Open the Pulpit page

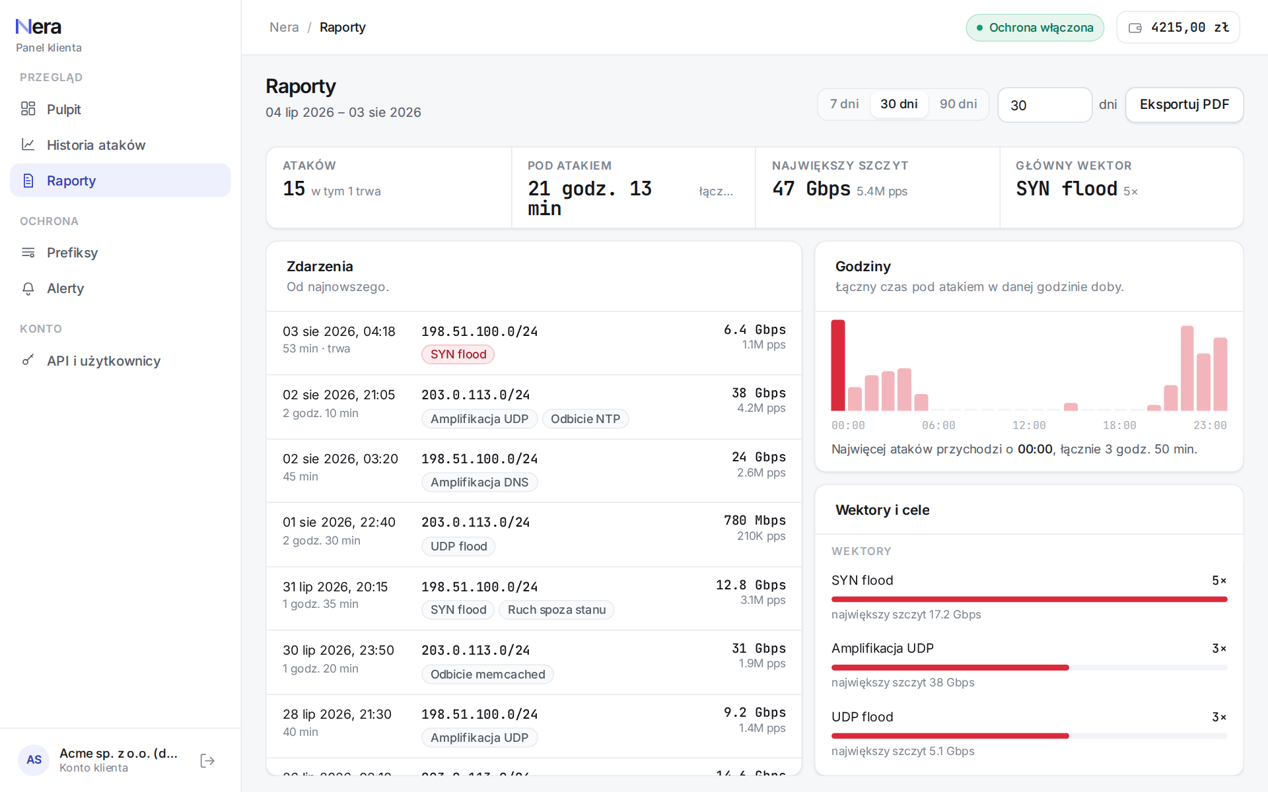(120, 109)
